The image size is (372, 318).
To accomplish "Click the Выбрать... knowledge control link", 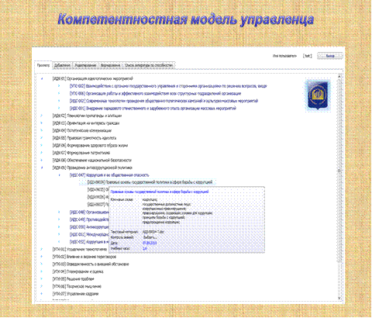I will click(x=150, y=237).
